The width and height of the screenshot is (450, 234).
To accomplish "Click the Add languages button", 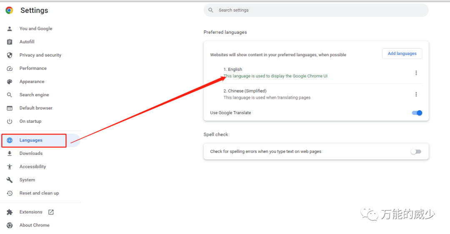I will (402, 54).
